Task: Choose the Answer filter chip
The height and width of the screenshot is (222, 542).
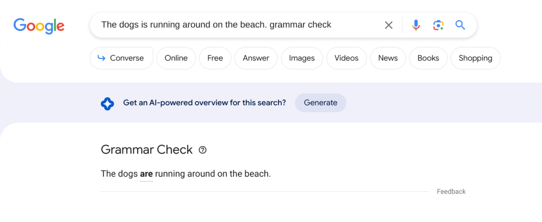Action: [256, 58]
